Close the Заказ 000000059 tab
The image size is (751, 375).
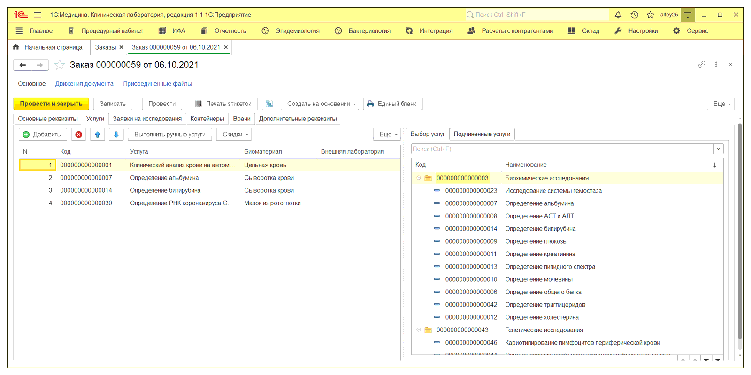pyautogui.click(x=226, y=47)
